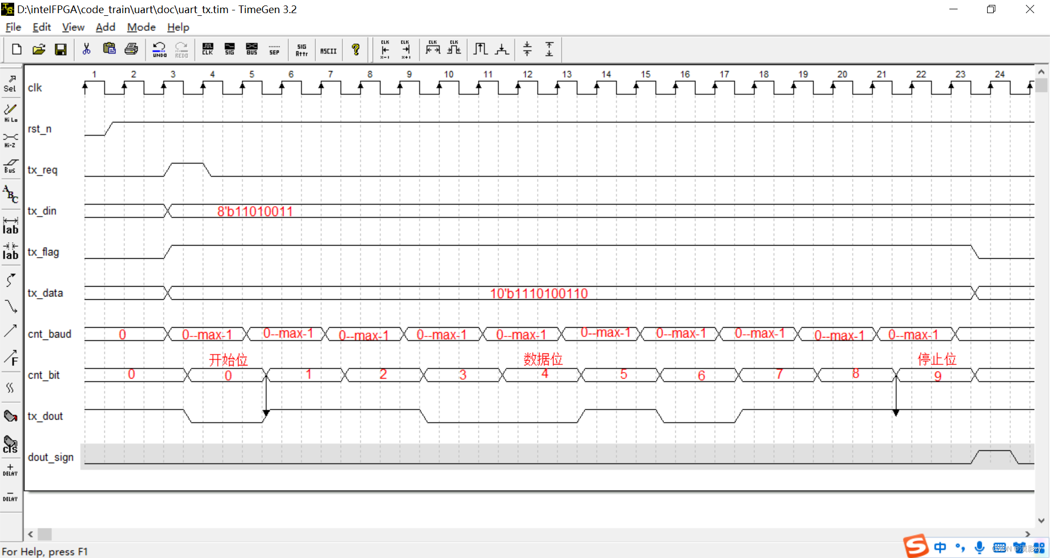This screenshot has width=1050, height=558.
Task: Create a new timing diagram file
Action: point(16,49)
